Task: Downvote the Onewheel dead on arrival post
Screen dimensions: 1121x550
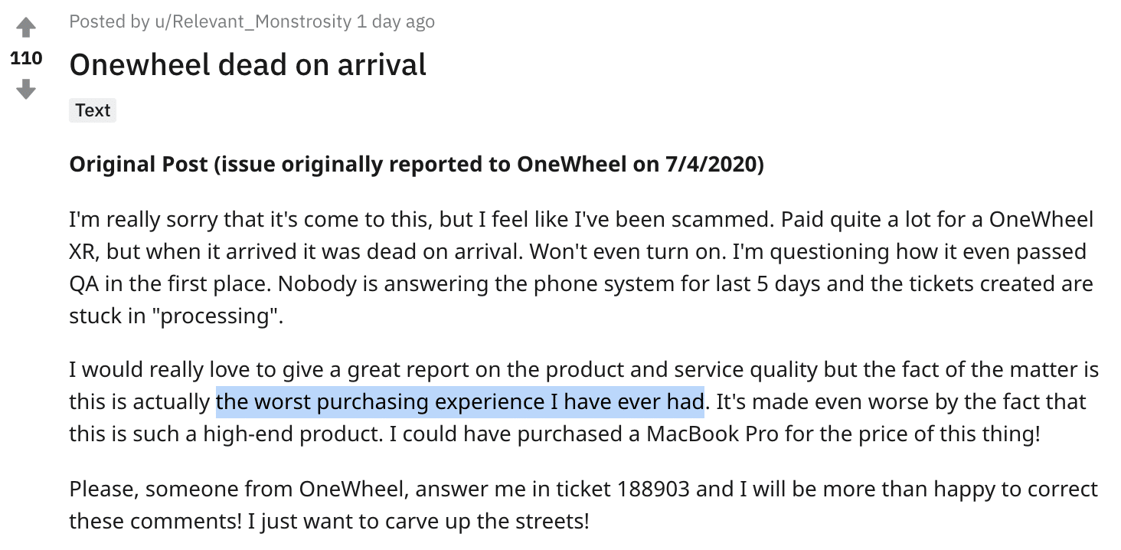Action: tap(26, 90)
